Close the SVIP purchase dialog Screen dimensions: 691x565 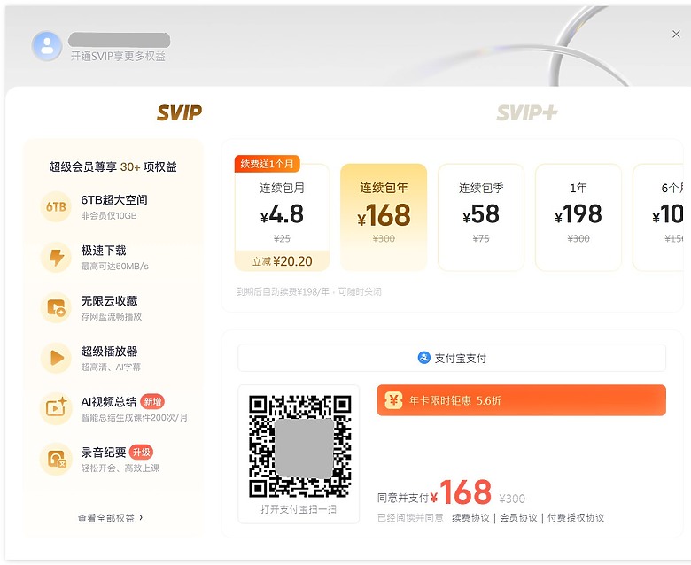[x=676, y=35]
